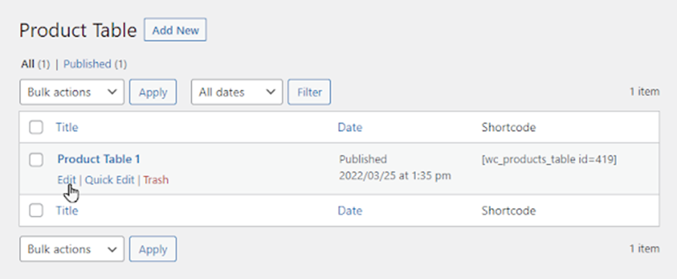This screenshot has height=279, width=677.
Task: Apply the bottom bulk action
Action: point(153,248)
